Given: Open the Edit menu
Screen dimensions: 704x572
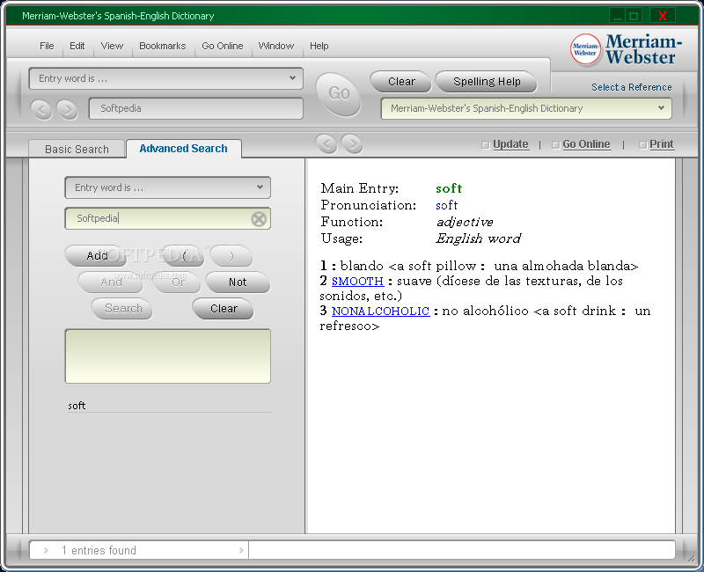Looking at the screenshot, I should coord(77,46).
